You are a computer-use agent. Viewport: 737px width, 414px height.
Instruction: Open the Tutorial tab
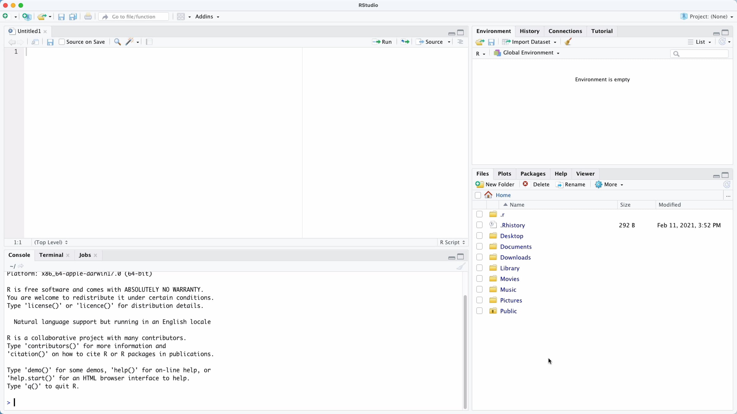pyautogui.click(x=602, y=31)
